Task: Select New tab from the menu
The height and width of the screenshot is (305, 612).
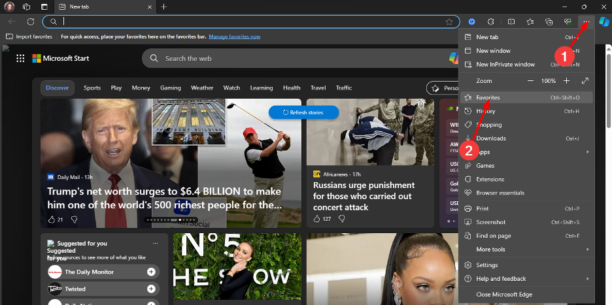Action: [x=526, y=37]
